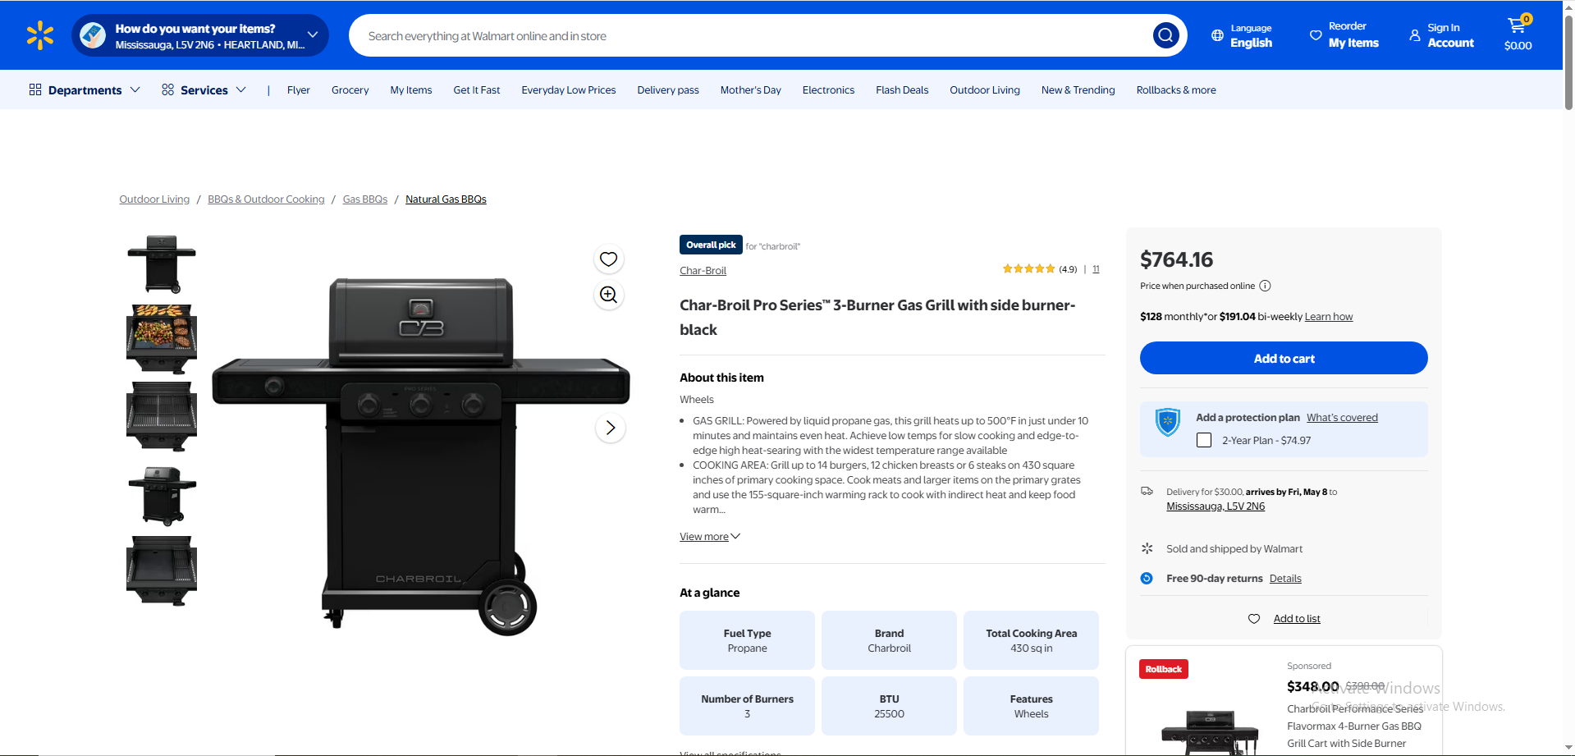Click the Rollback badge on sponsored item
Viewport: 1575px width, 756px height.
(x=1163, y=669)
